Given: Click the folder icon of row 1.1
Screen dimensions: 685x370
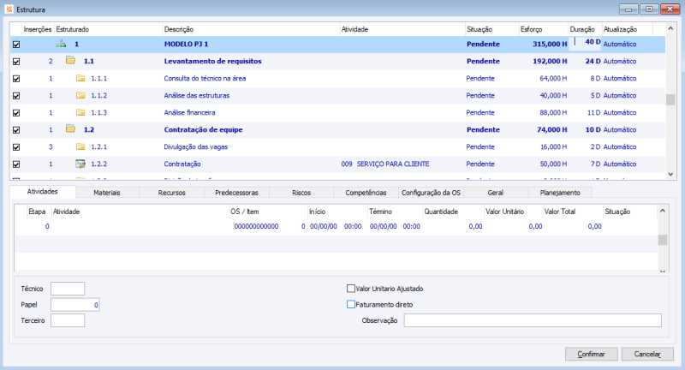Looking at the screenshot, I should (x=70, y=61).
